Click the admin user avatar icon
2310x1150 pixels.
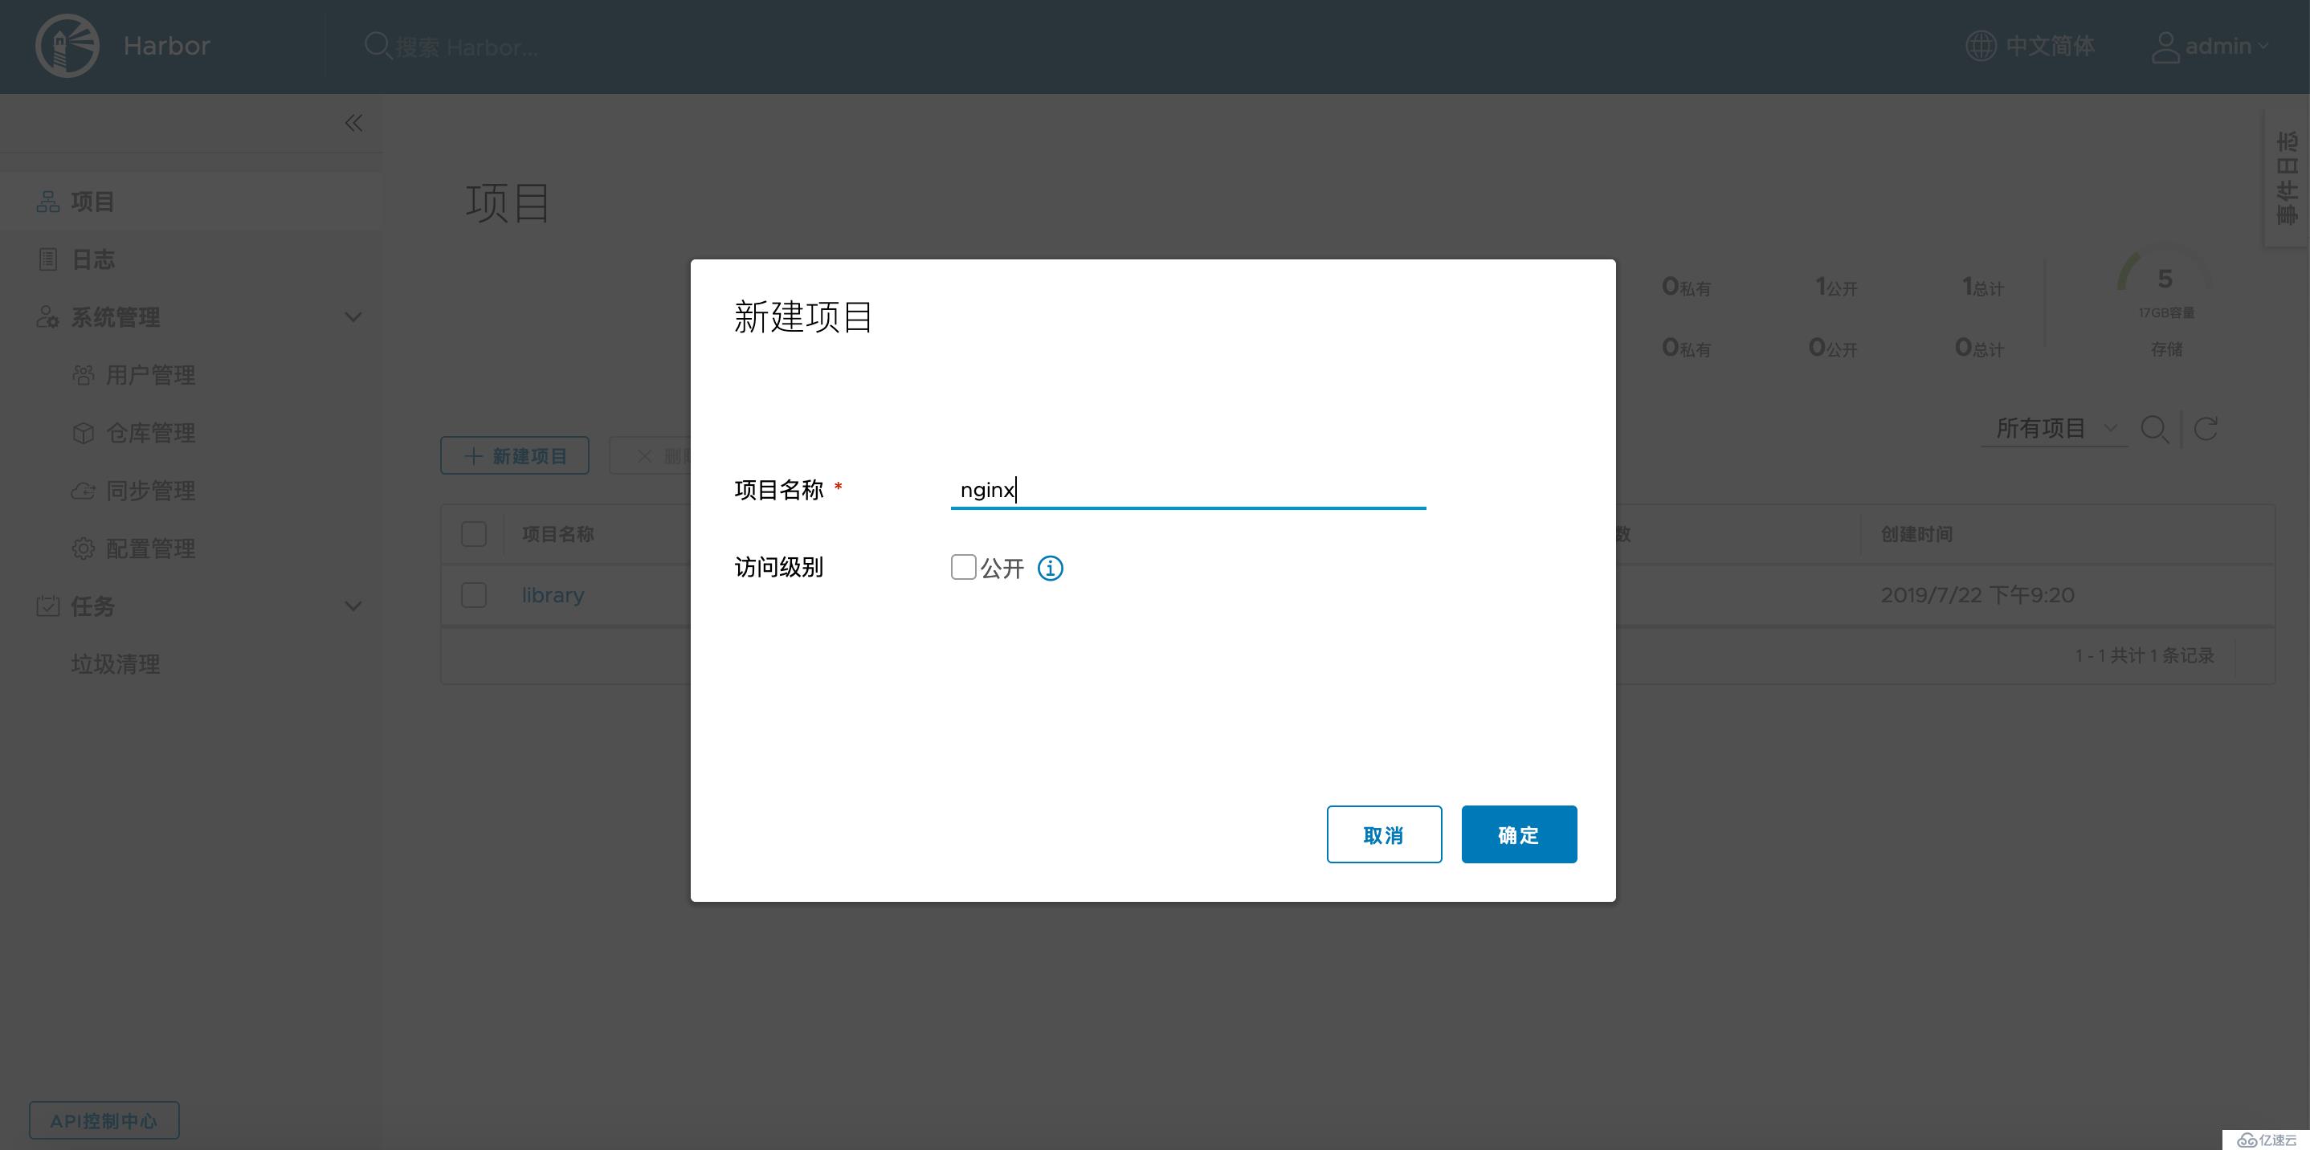coord(2165,47)
